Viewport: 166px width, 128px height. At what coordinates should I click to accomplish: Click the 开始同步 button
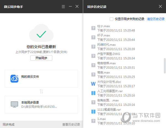point(41,58)
